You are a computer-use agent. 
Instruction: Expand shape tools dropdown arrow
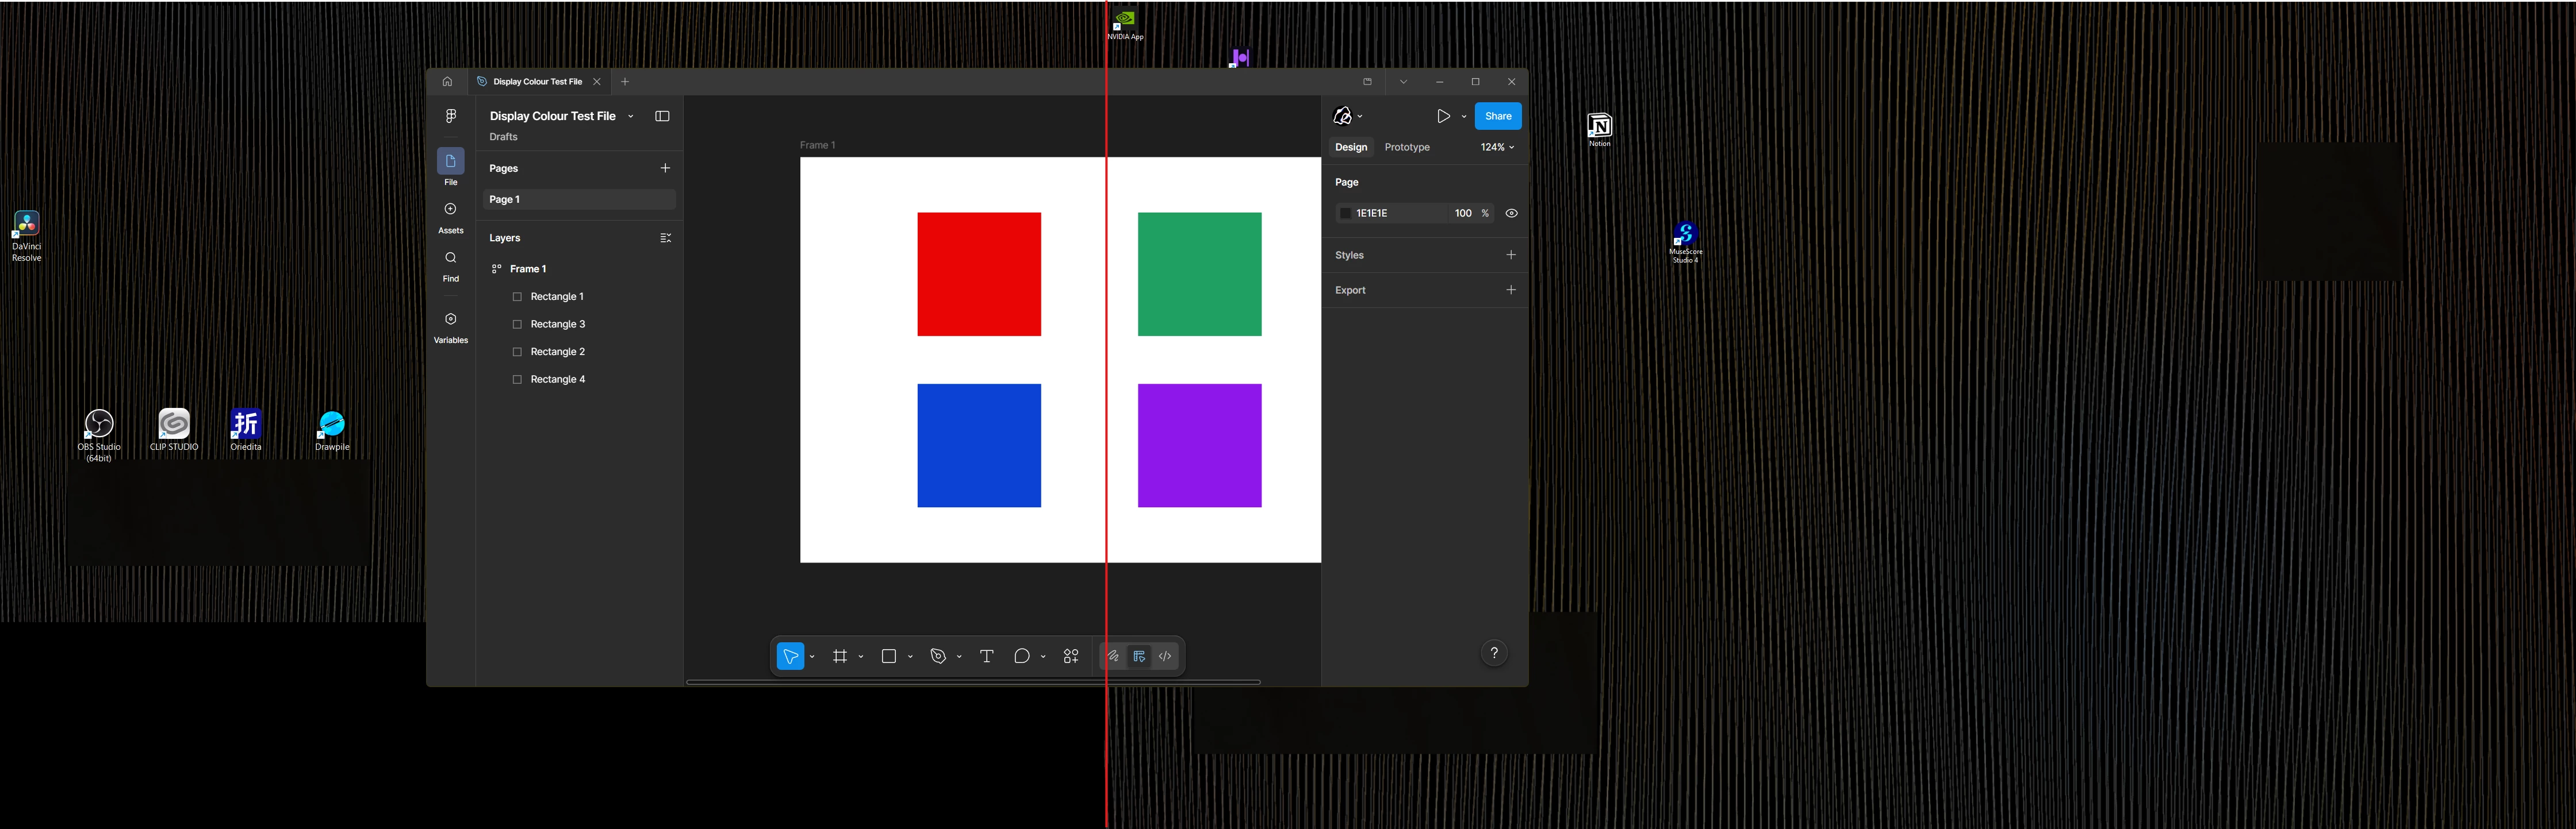[910, 656]
